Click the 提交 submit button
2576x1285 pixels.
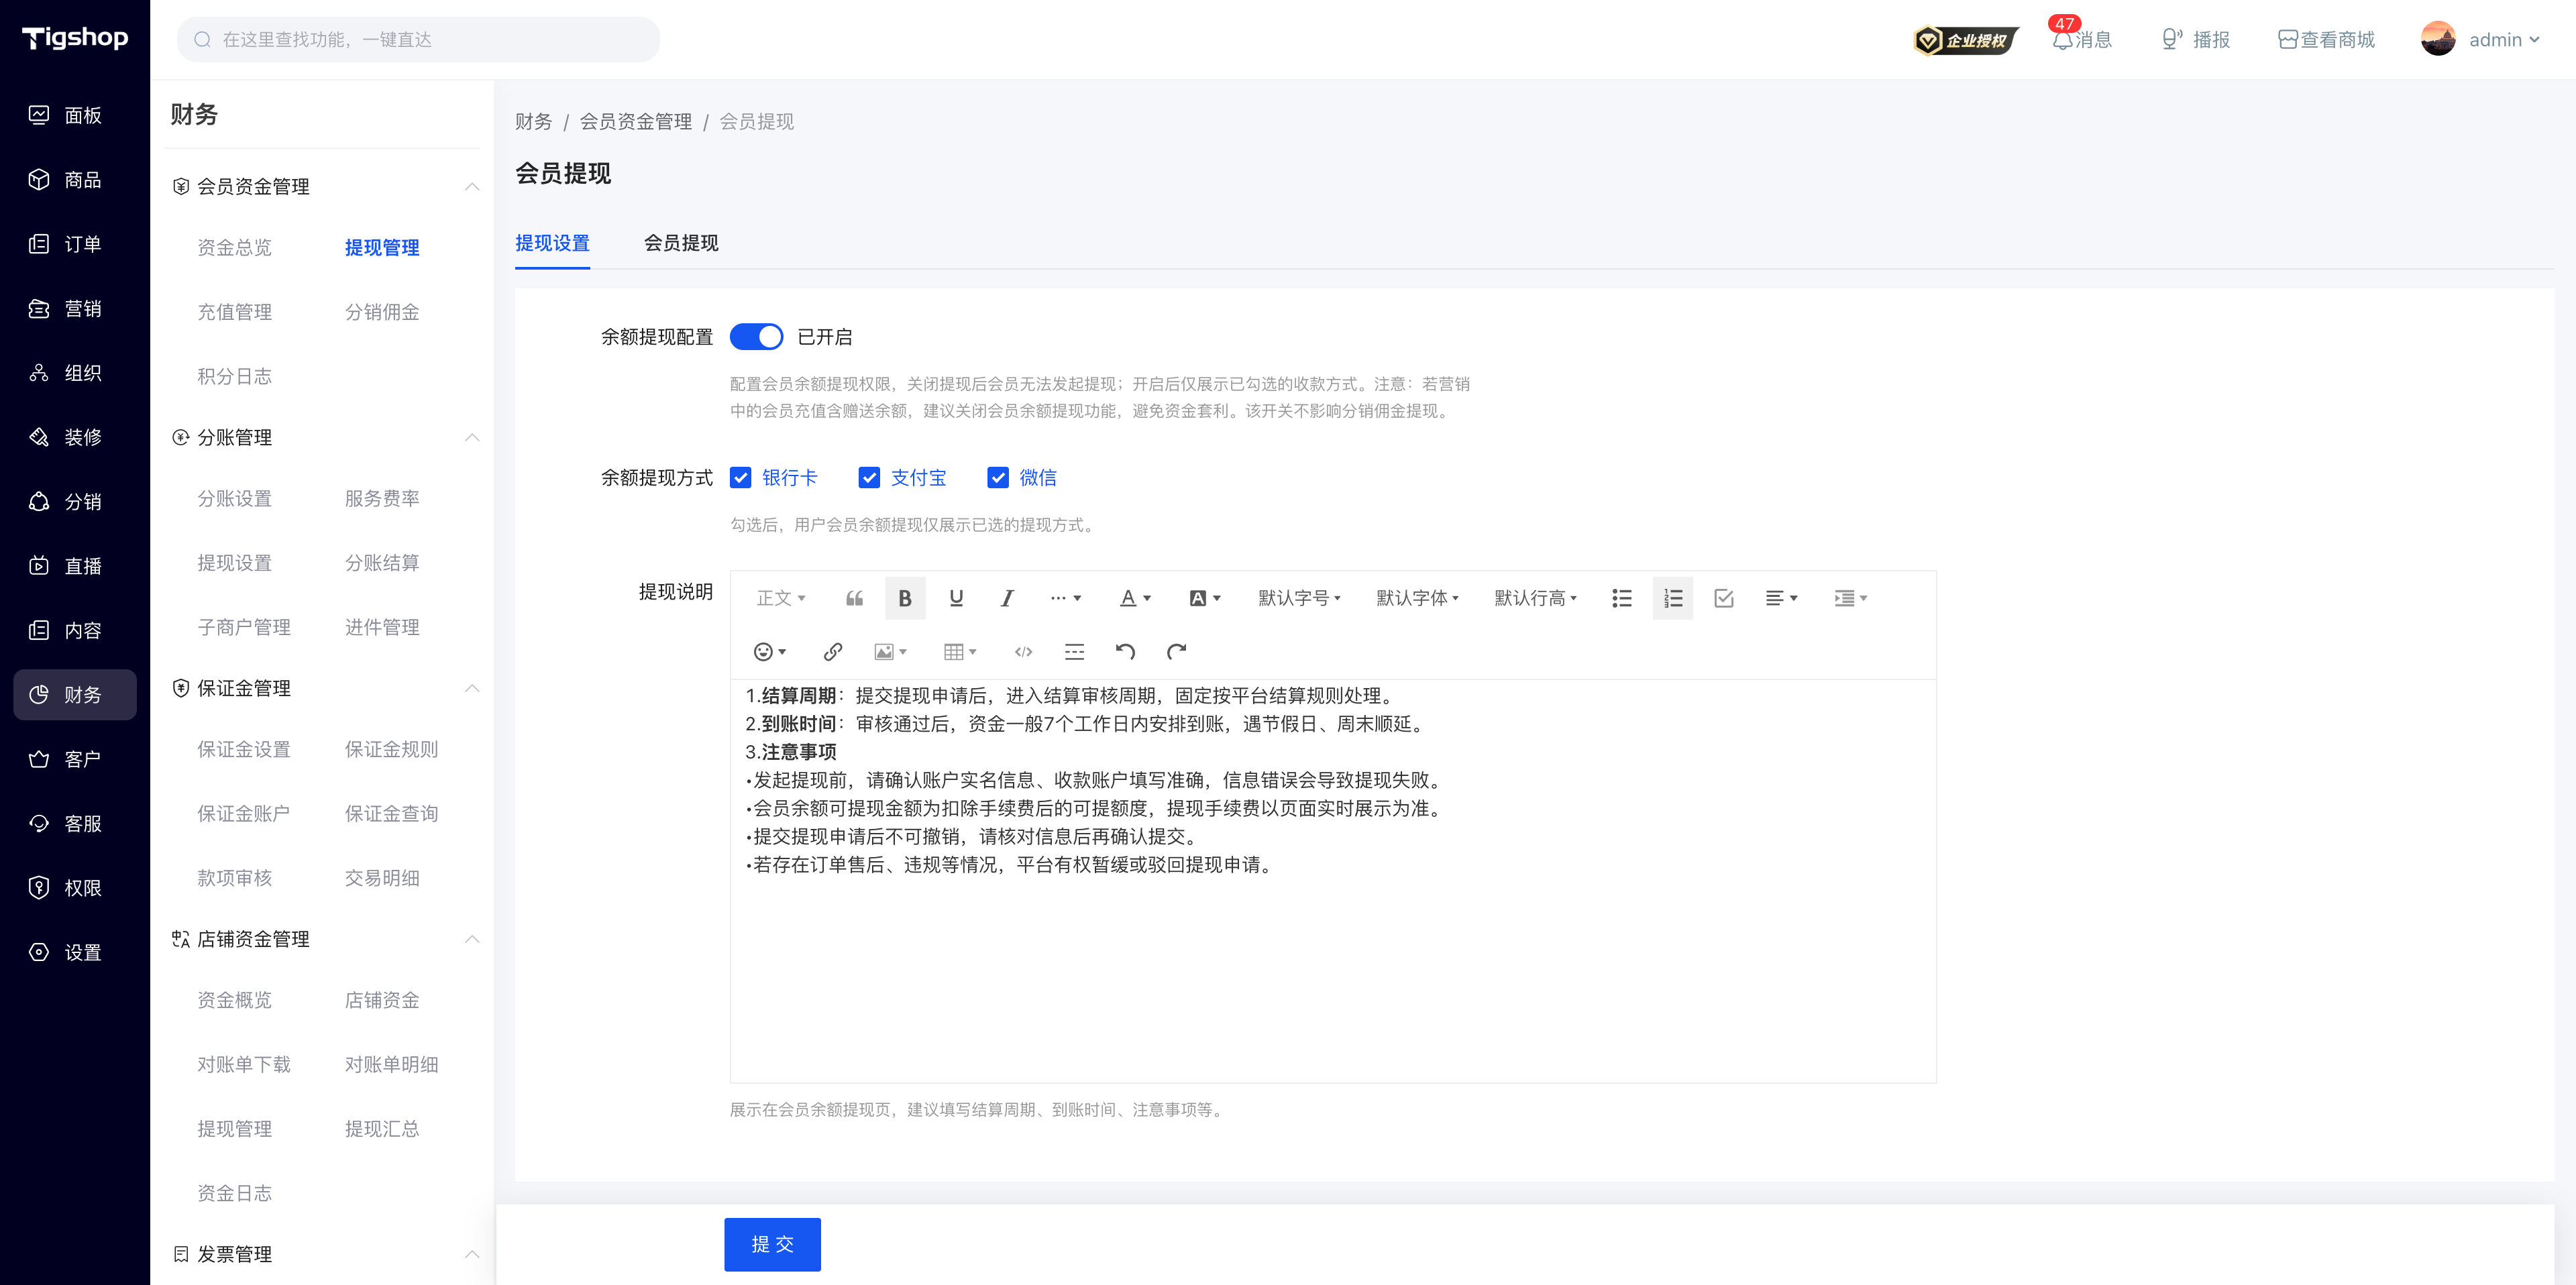[x=772, y=1244]
